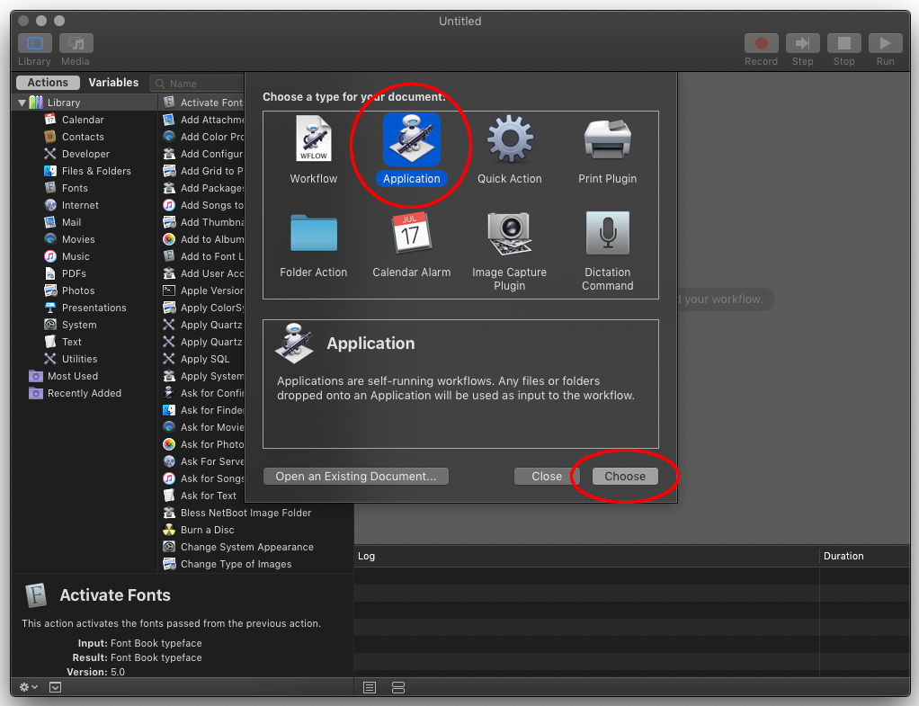Image resolution: width=919 pixels, height=706 pixels.
Task: Pick Image Capture Plugin camera icon
Action: pos(510,233)
